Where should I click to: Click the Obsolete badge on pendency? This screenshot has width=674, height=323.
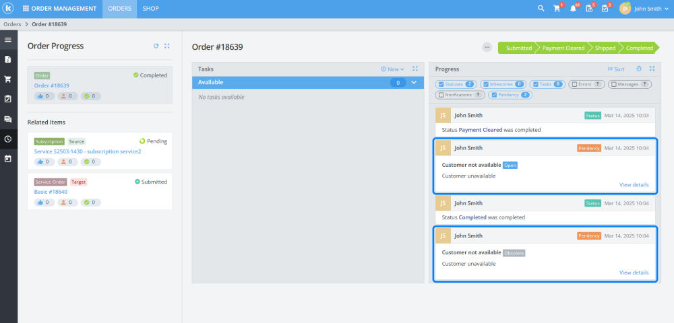(514, 253)
